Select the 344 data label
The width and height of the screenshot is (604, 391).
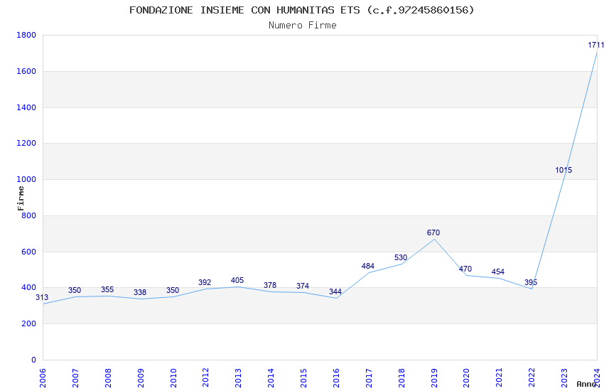click(x=335, y=291)
